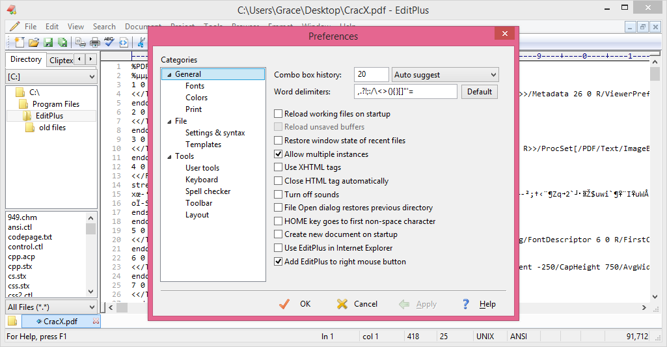
Task: Enable Use XHTML tags option
Action: pyautogui.click(x=279, y=167)
